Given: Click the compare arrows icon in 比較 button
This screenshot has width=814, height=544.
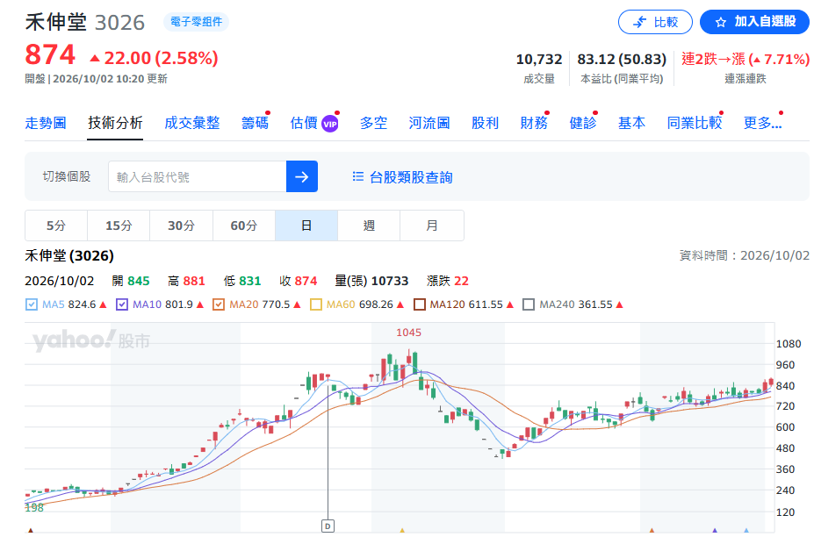Looking at the screenshot, I should (639, 22).
